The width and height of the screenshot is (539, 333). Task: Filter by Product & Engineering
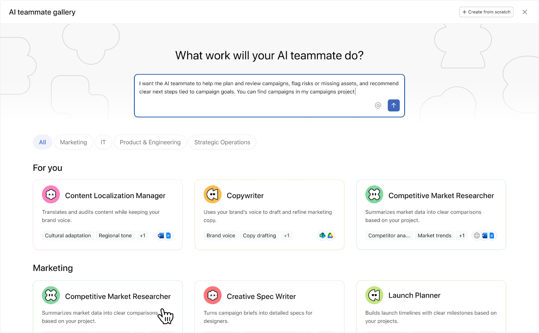[x=150, y=142]
